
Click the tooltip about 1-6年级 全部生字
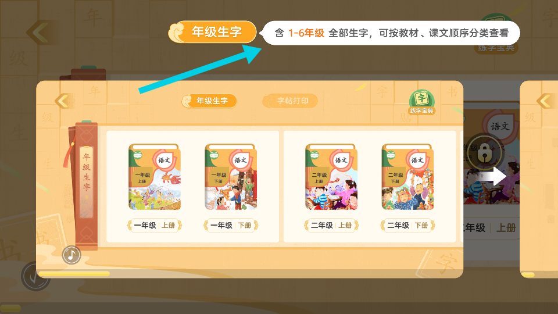tap(391, 33)
